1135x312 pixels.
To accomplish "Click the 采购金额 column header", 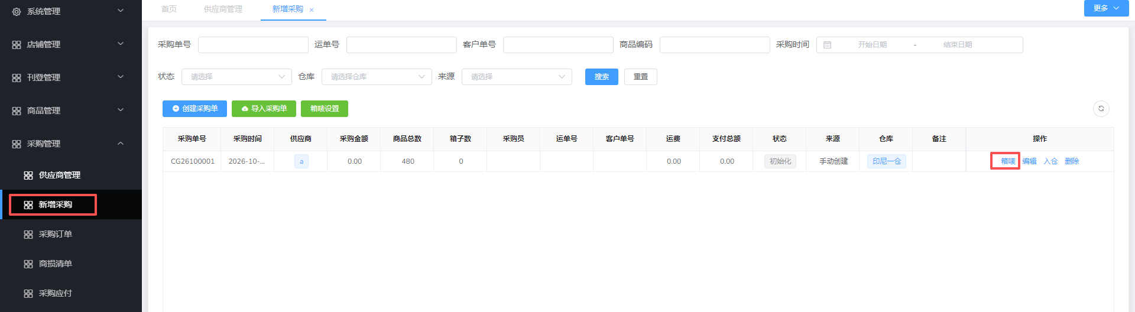I will point(354,139).
